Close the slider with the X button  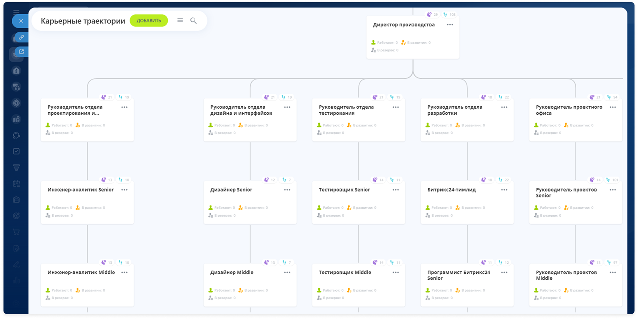pyautogui.click(x=21, y=21)
